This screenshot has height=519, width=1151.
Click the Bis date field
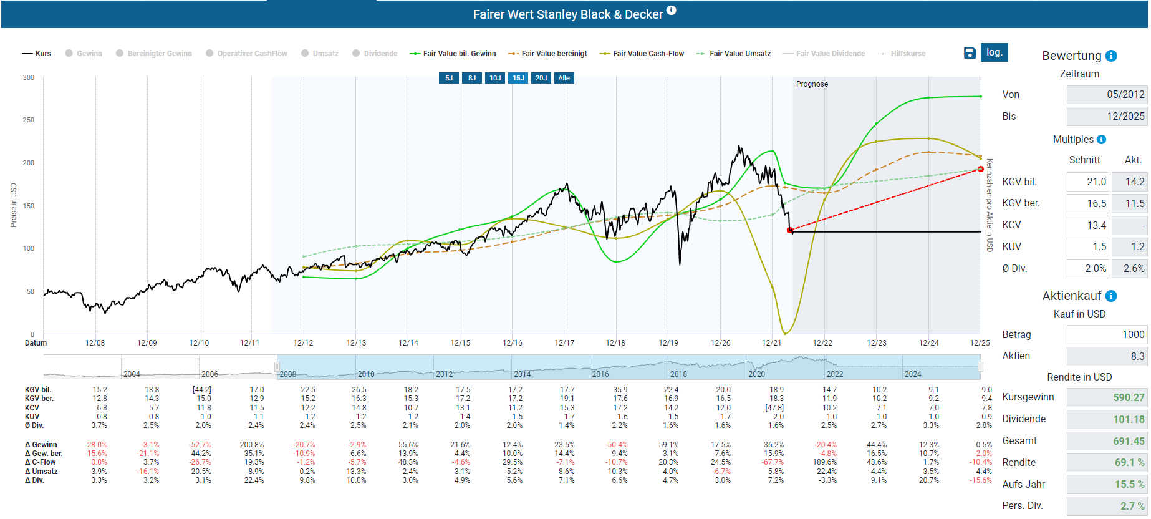[x=1107, y=117]
